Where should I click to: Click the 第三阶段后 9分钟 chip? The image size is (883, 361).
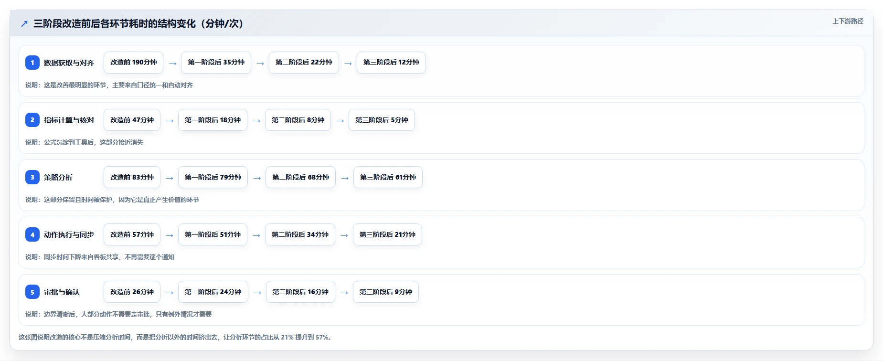point(386,292)
